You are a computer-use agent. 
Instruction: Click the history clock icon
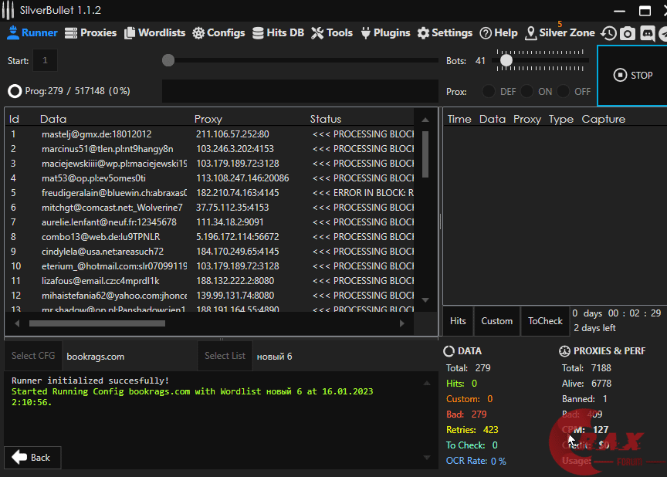pos(609,33)
